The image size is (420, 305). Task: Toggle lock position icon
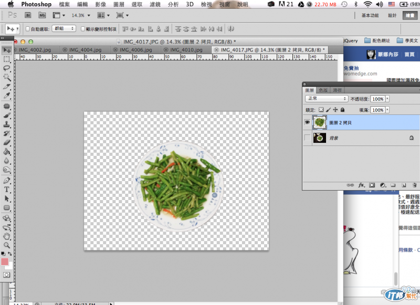pos(335,110)
